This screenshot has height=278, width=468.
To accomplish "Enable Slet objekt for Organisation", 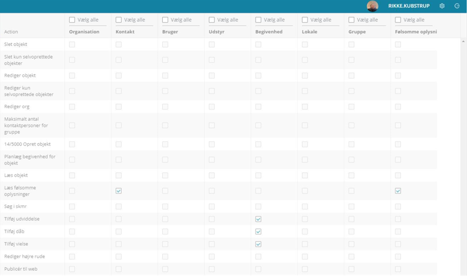I will (x=72, y=45).
